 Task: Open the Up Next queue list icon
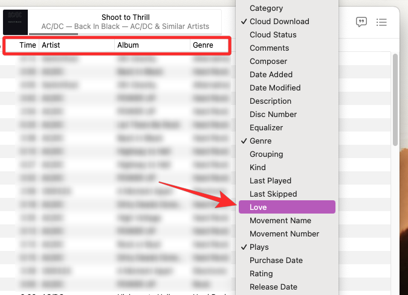381,22
